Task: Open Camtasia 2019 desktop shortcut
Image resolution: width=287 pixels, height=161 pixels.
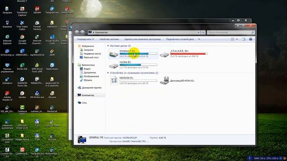Action: [22, 110]
